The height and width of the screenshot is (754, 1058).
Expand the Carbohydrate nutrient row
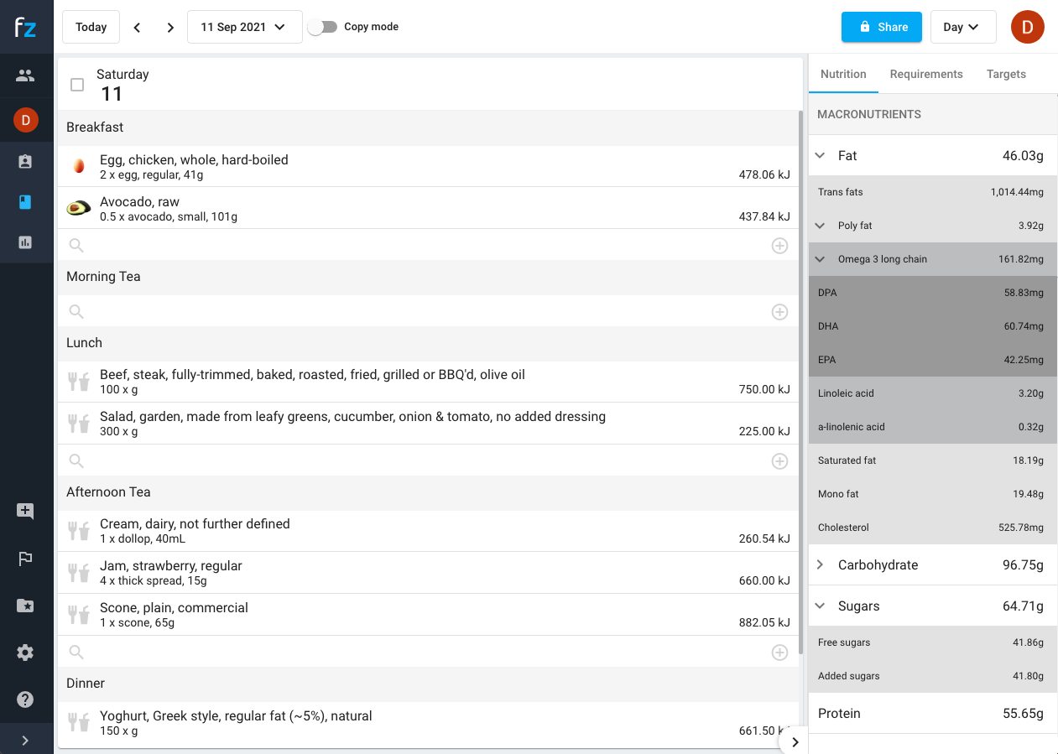(821, 565)
